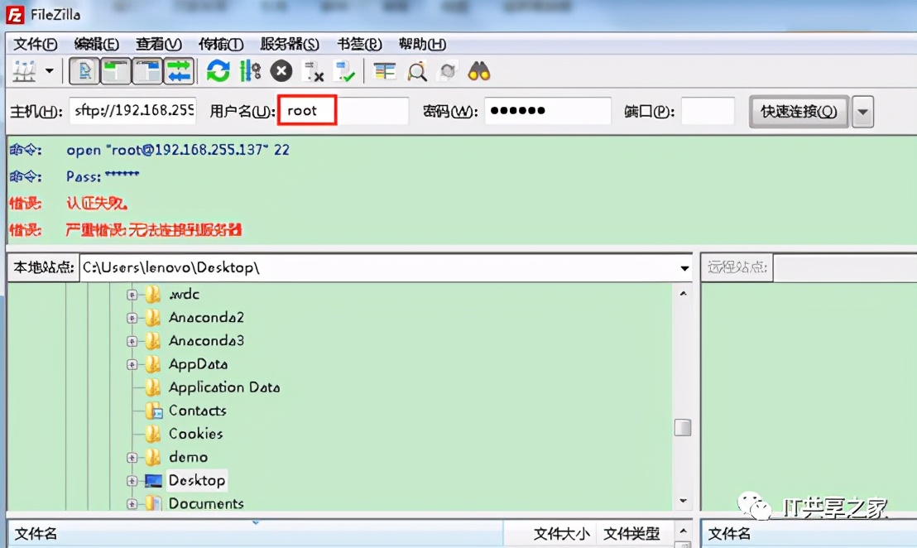Select the Cookies folder

(195, 434)
